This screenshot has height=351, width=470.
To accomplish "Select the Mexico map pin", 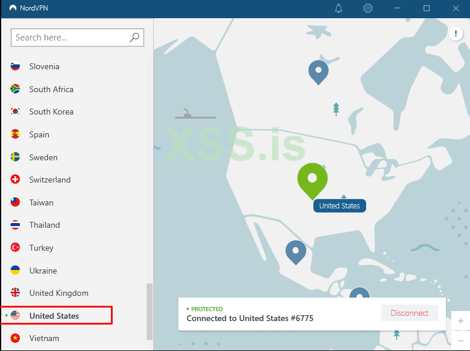I will (x=296, y=252).
